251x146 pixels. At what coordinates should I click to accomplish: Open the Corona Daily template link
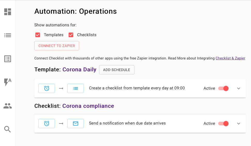[79, 70]
